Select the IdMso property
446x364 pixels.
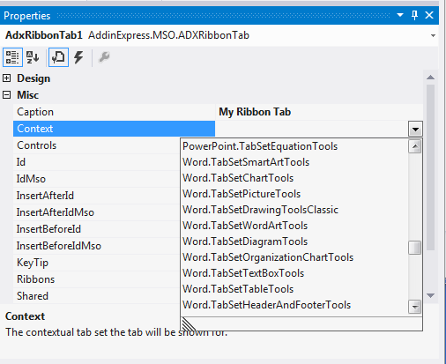[97, 179]
